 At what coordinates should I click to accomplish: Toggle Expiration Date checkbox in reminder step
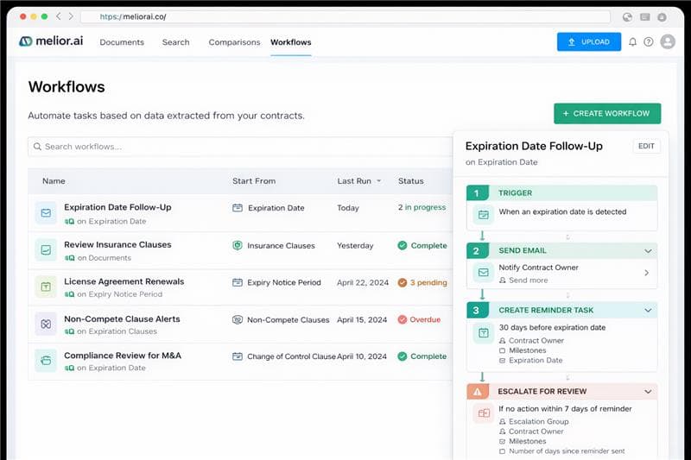click(x=503, y=361)
